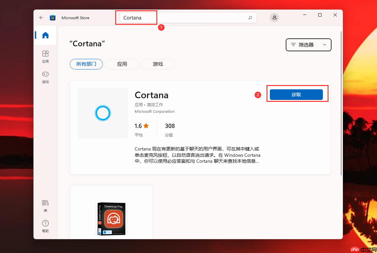Click the Cortana app circle icon
377x253 pixels.
(103, 113)
